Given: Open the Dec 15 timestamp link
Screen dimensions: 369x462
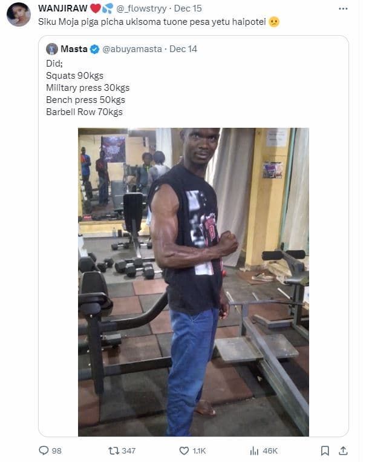Looking at the screenshot, I should pos(188,8).
